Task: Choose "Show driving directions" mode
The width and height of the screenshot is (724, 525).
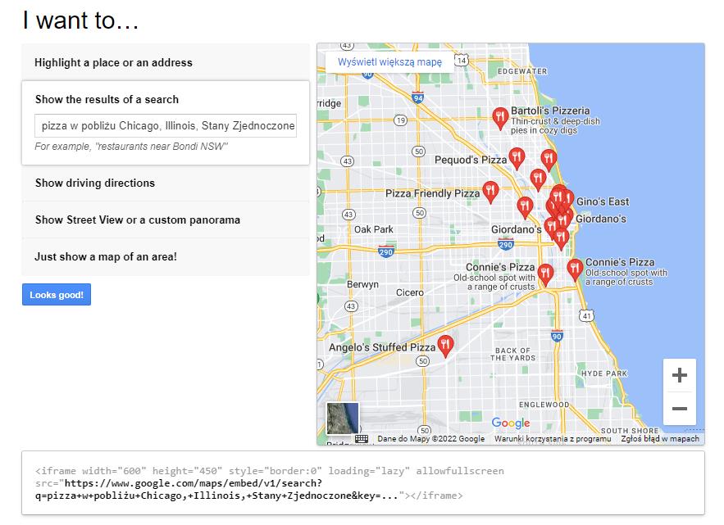Action: tap(166, 183)
